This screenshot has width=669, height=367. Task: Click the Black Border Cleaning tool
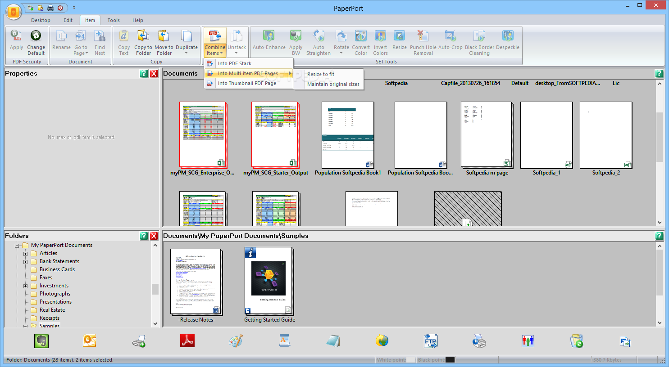pos(479,42)
